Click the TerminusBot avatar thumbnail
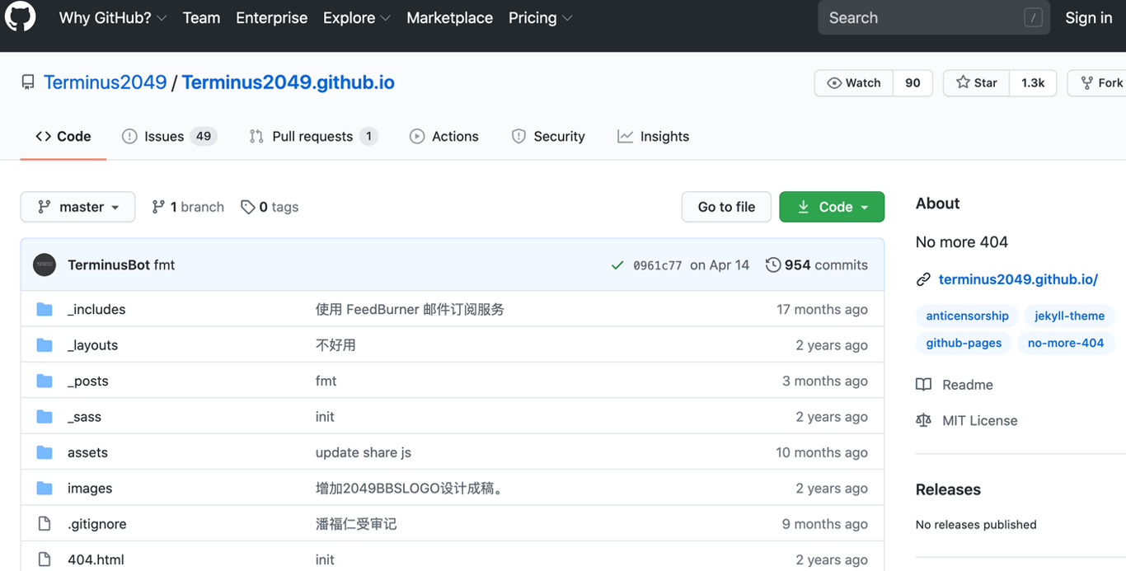This screenshot has height=571, width=1126. pyautogui.click(x=45, y=264)
